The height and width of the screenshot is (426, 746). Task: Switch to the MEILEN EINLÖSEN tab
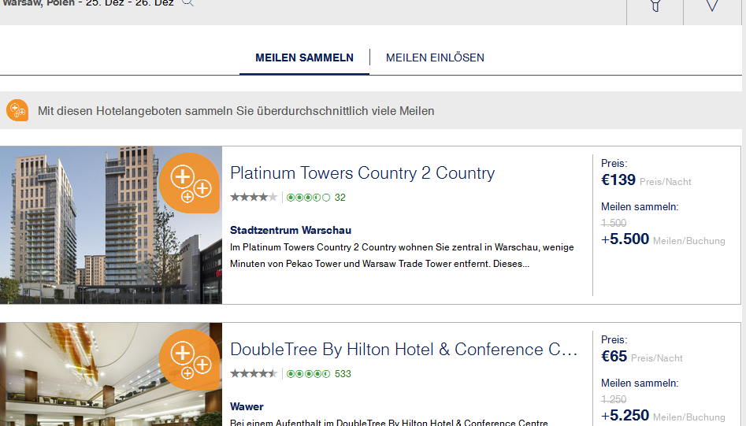click(x=435, y=58)
